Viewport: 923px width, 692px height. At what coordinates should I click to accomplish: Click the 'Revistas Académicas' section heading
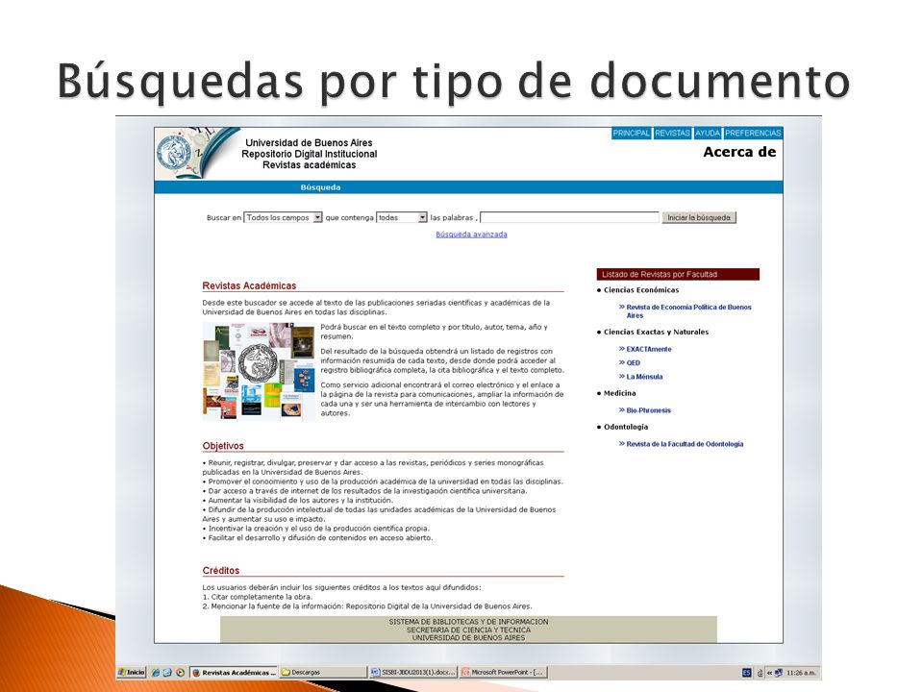tap(249, 286)
